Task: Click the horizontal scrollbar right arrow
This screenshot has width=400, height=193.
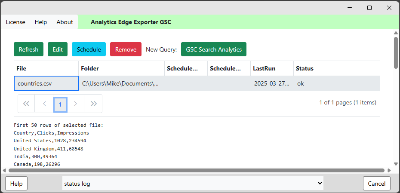Action: click(x=389, y=170)
